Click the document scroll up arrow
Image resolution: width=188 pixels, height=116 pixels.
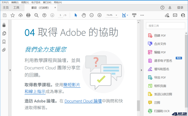pyautogui.click(x=138, y=23)
